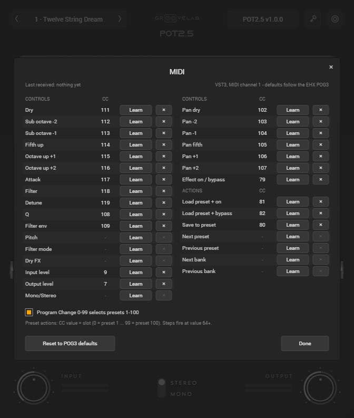Remove the Sub octave -1 CC mapping
Viewport: 354px width, 418px height.
[163, 133]
